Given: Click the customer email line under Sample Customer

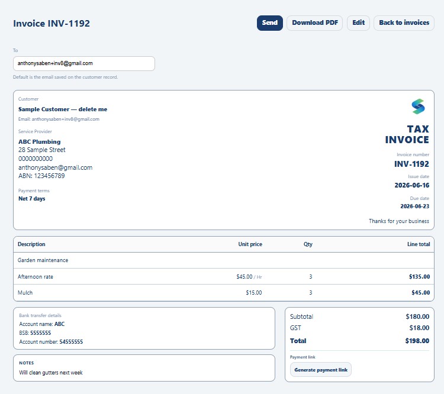Looking at the screenshot, I should 59,119.
